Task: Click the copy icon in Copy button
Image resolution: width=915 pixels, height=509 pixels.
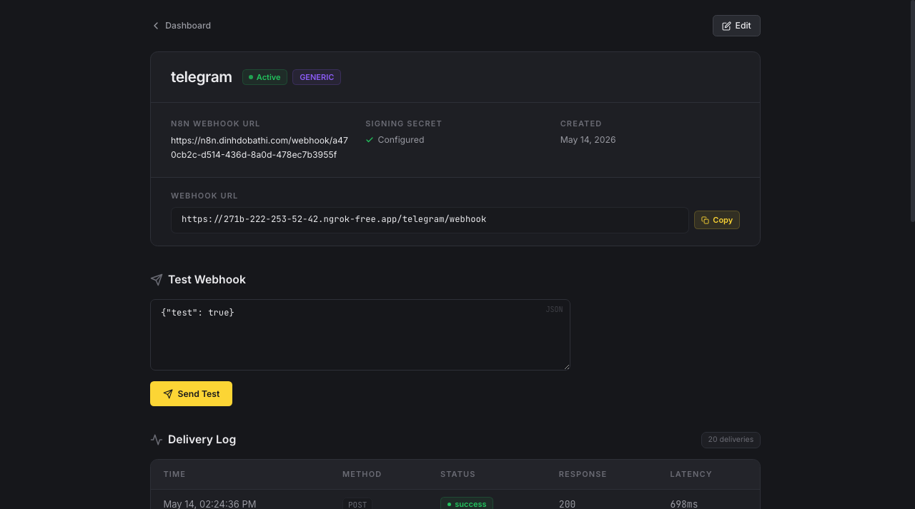Action: click(705, 220)
